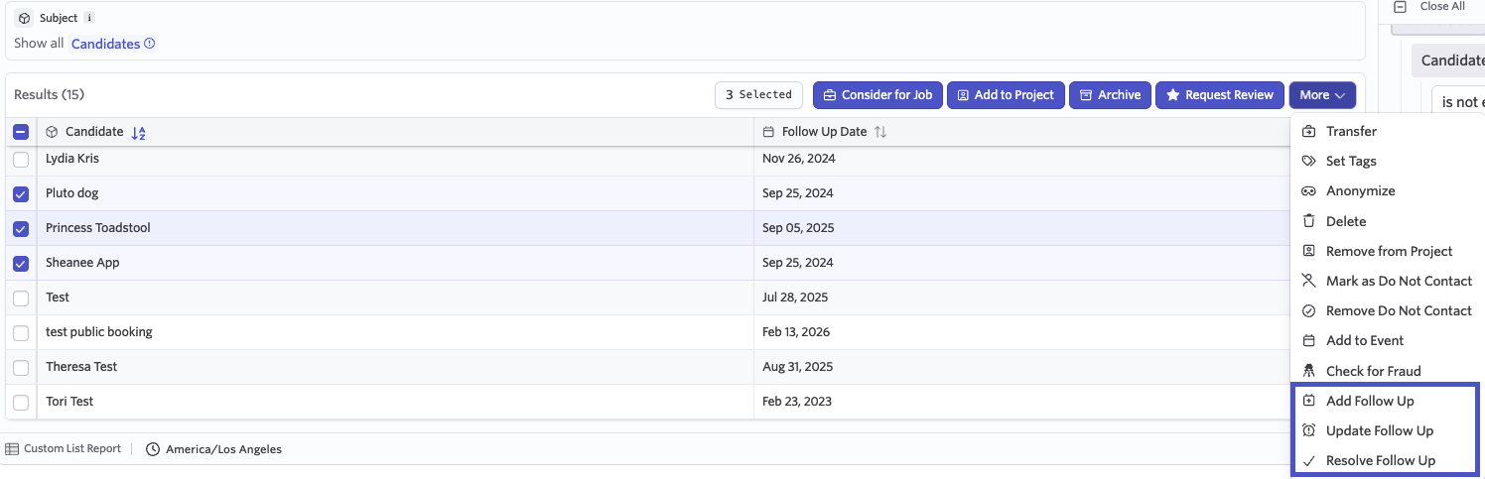
Task: Click the date Feb 23, 2023
Action: point(797,402)
